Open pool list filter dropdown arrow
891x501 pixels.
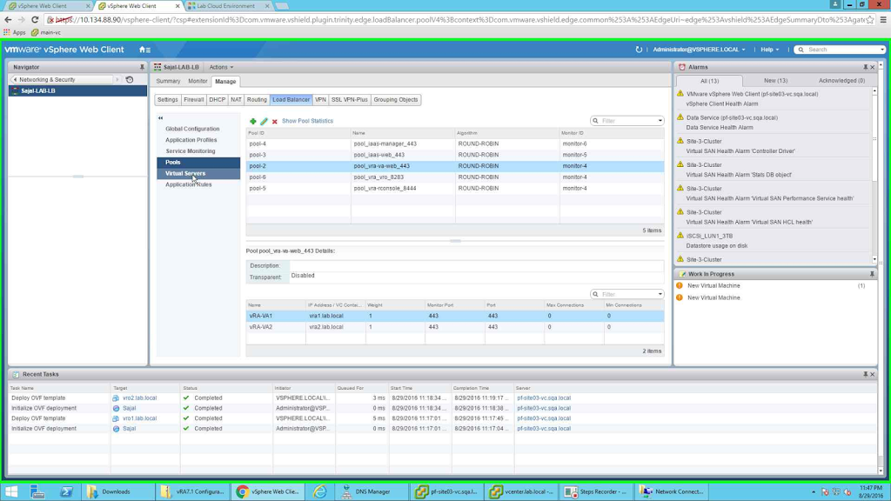pyautogui.click(x=660, y=121)
